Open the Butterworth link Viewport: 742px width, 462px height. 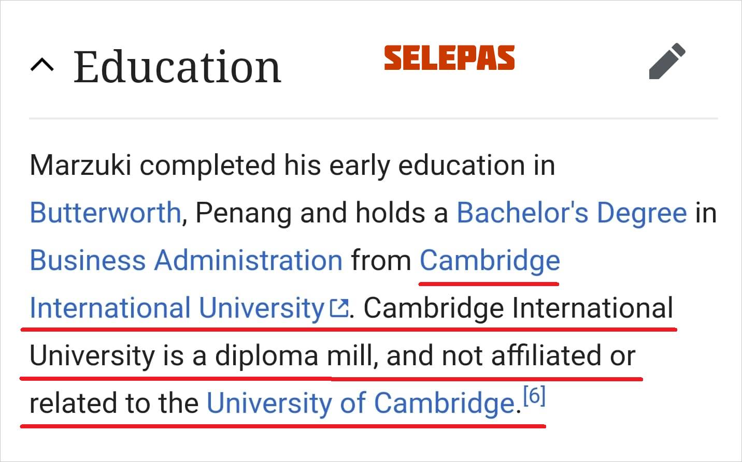click(105, 213)
